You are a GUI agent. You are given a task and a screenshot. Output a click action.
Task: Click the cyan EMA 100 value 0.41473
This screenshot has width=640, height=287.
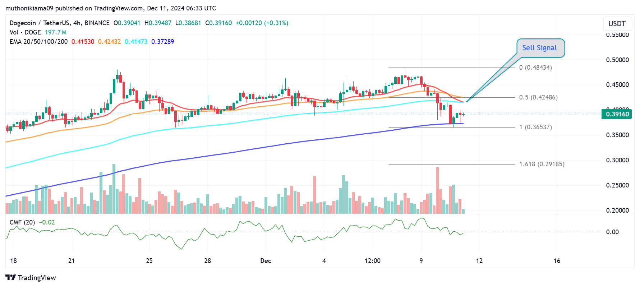(x=136, y=42)
